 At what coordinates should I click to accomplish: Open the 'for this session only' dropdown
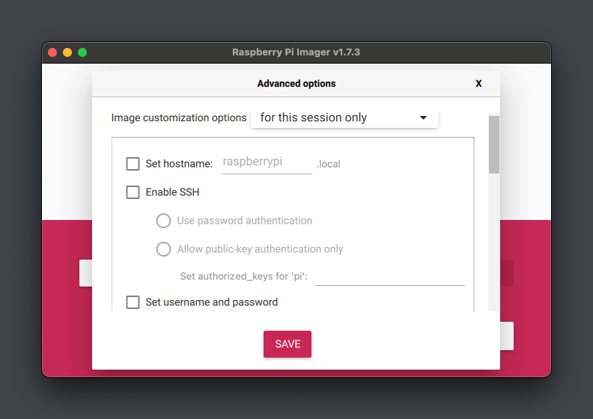pyautogui.click(x=344, y=117)
